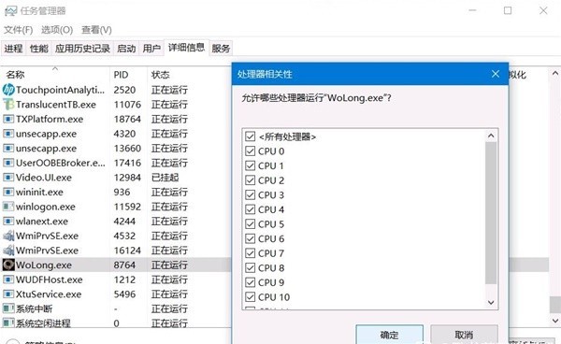
Task: Click the Video.UI.exe process icon
Action: pyautogui.click(x=8, y=178)
